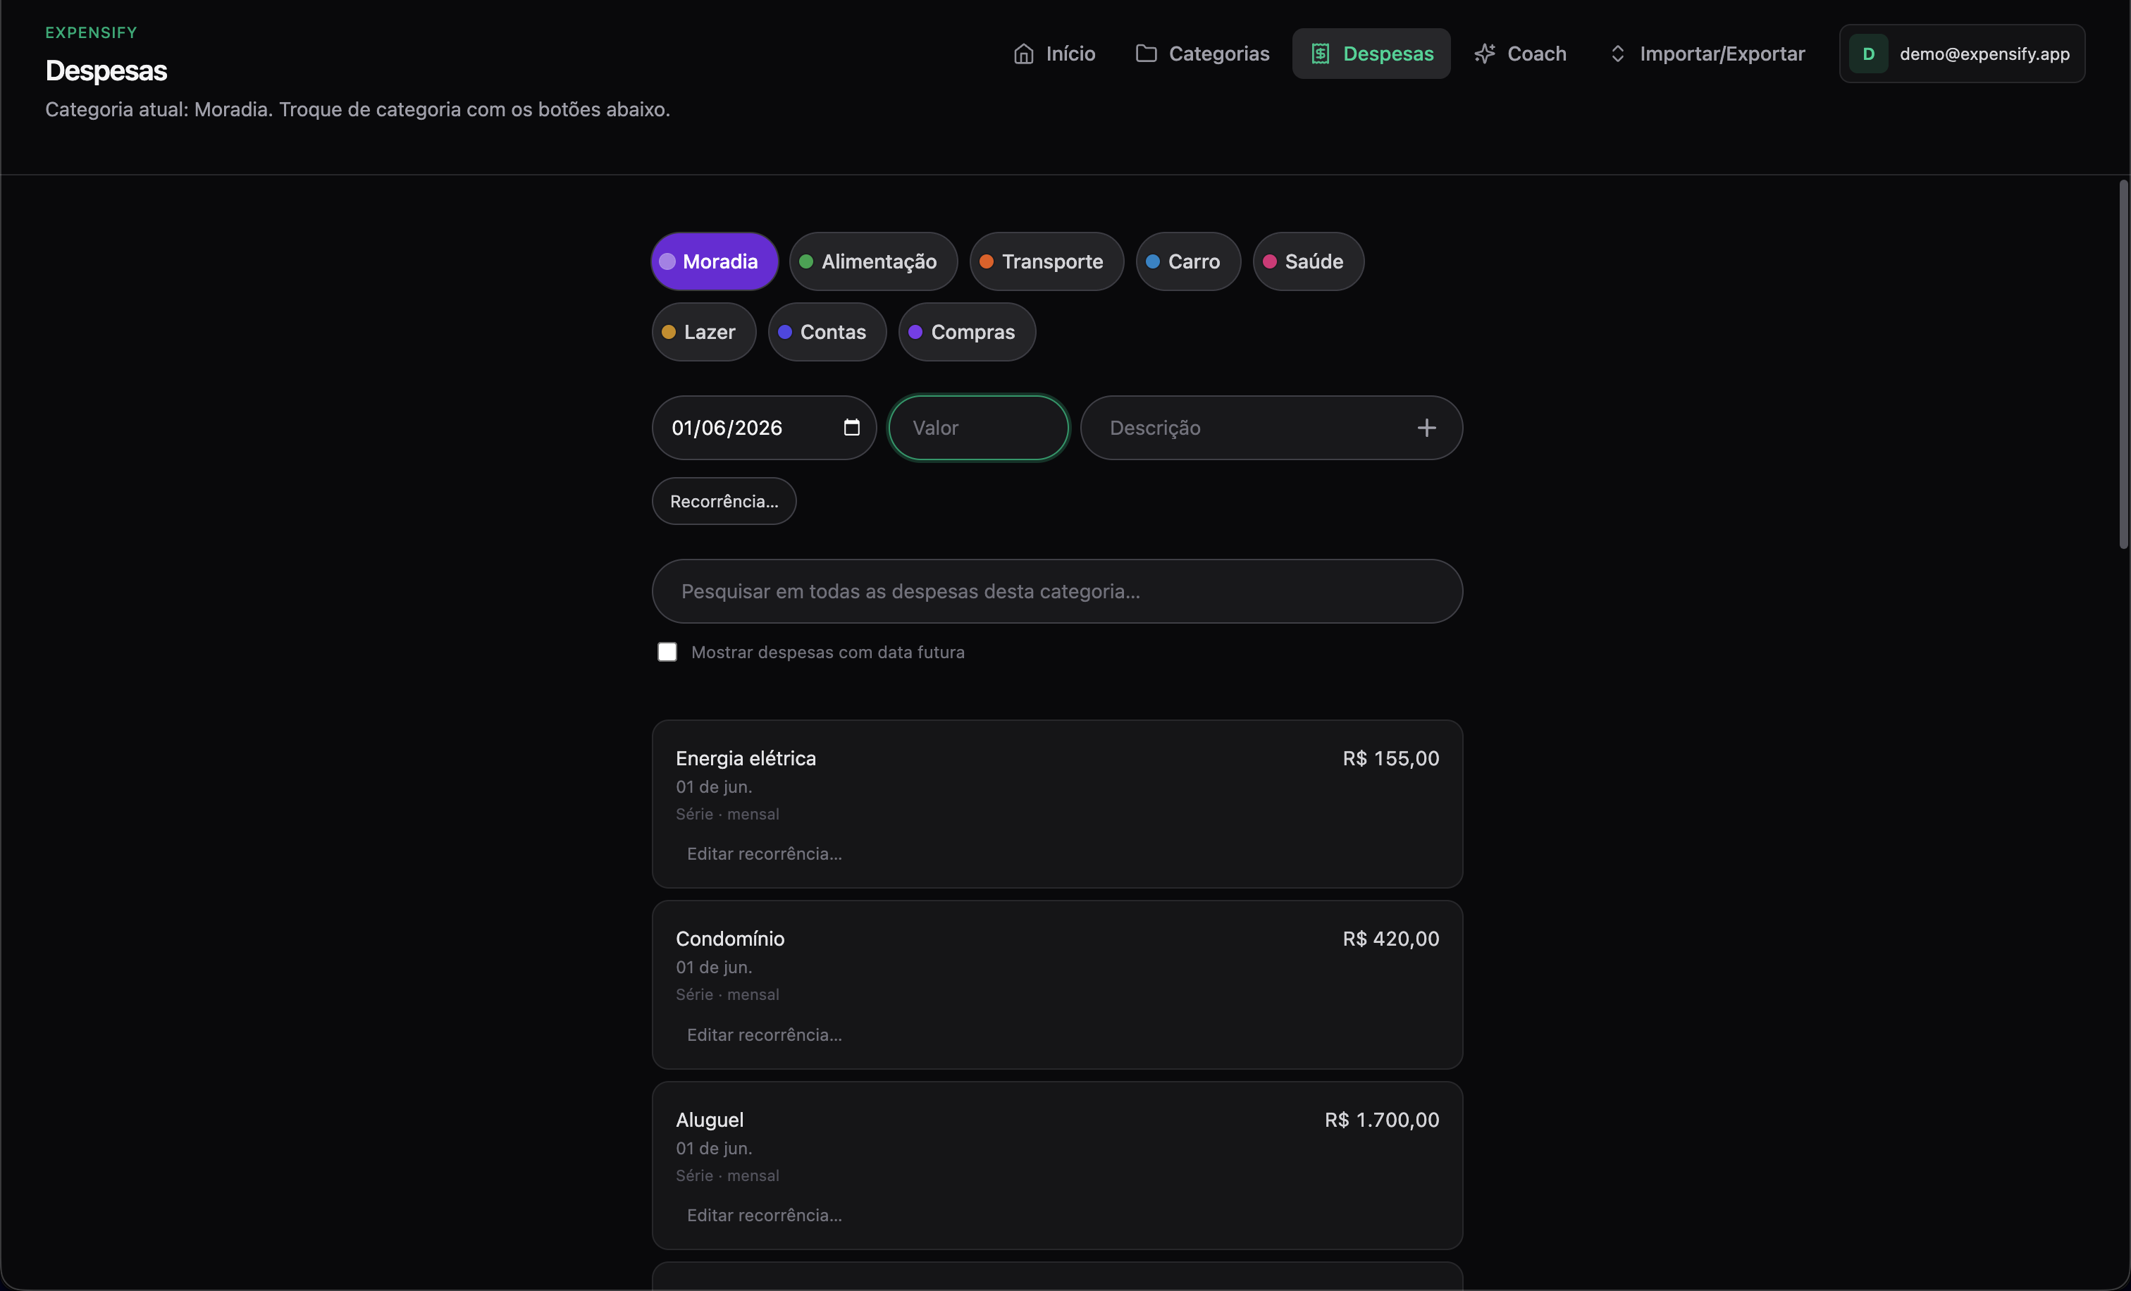Click '01 de jun.' under Condomínio

point(713,967)
